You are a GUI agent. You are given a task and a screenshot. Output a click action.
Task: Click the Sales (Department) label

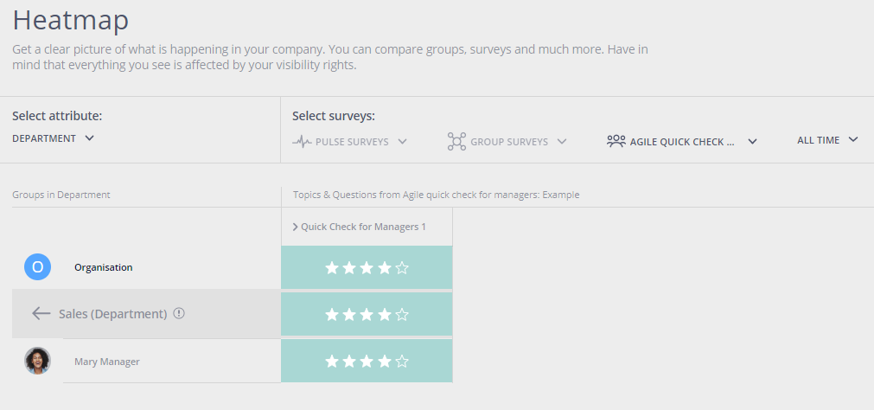tap(113, 313)
